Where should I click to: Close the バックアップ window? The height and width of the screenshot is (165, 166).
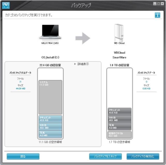coord(162,4)
